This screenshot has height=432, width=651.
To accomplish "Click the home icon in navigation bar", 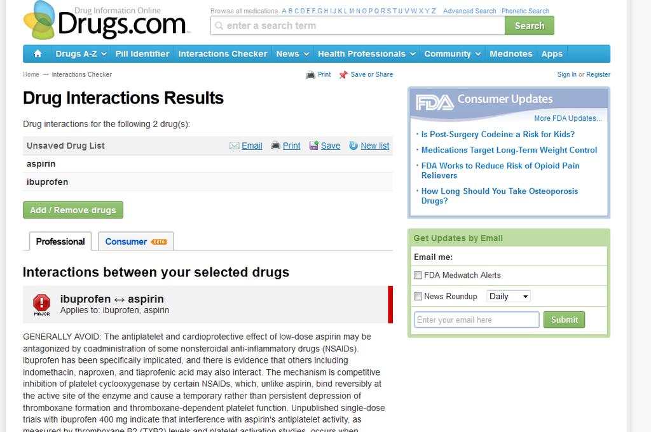I will 38,53.
